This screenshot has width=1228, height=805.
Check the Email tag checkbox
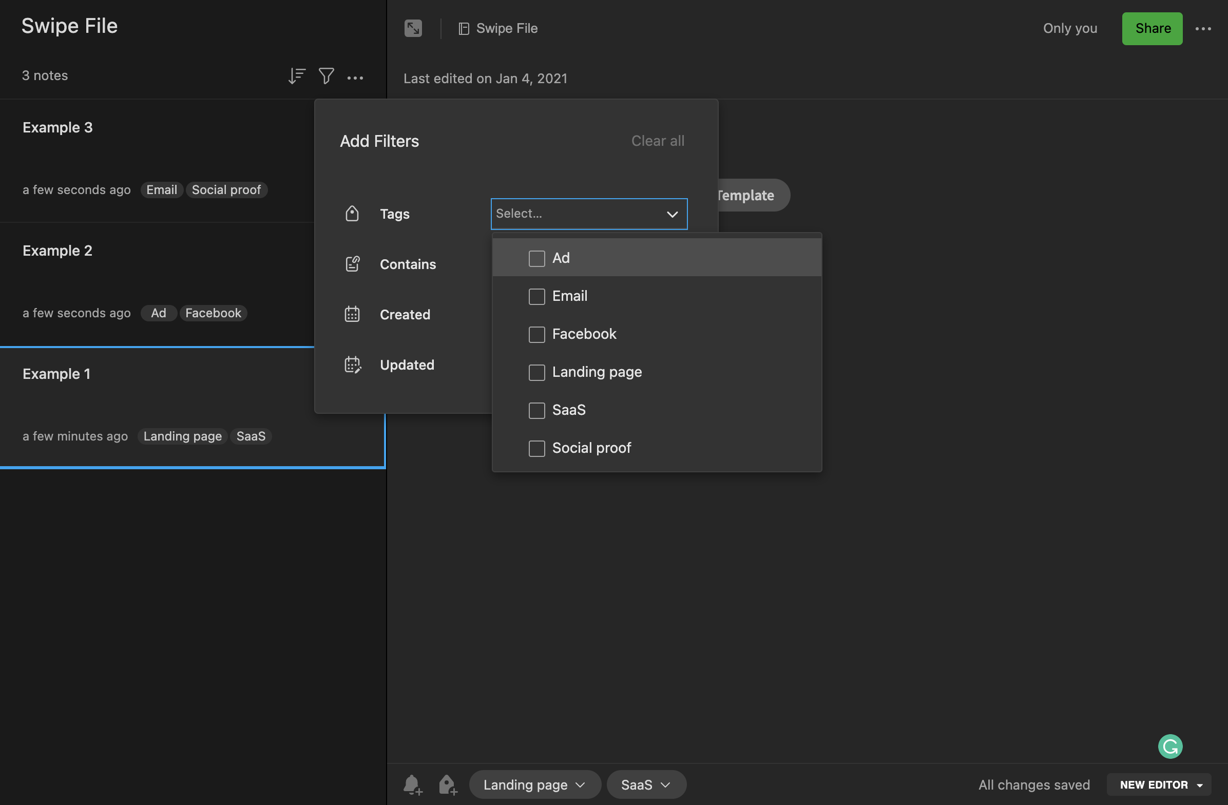[536, 297]
